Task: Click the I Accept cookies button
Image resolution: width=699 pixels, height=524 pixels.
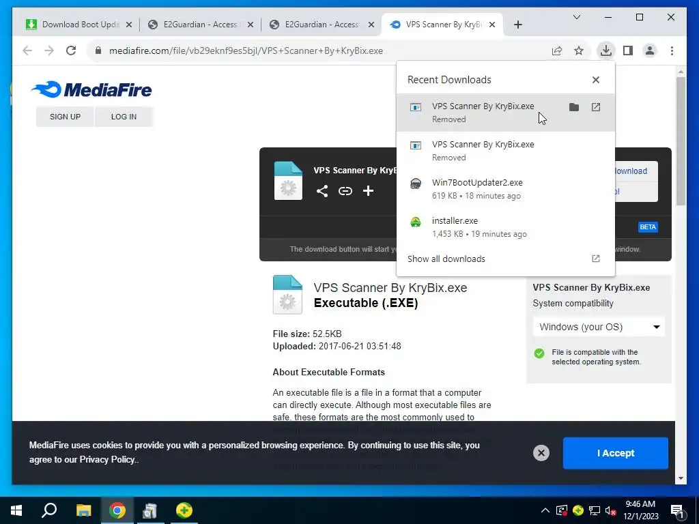Action: [x=615, y=453]
